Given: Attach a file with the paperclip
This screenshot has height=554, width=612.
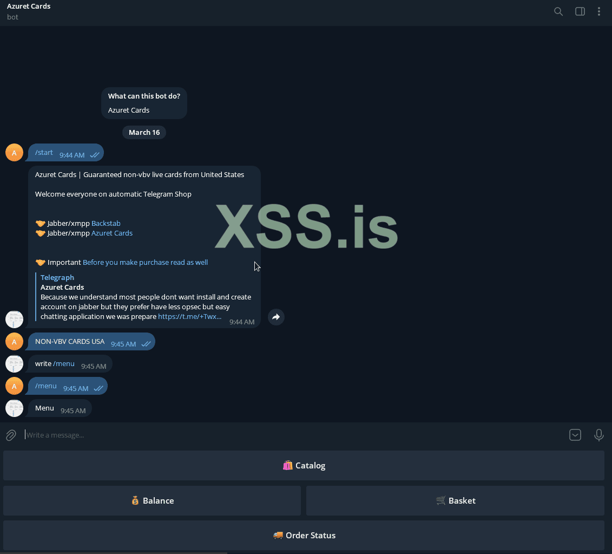Looking at the screenshot, I should (x=10, y=435).
